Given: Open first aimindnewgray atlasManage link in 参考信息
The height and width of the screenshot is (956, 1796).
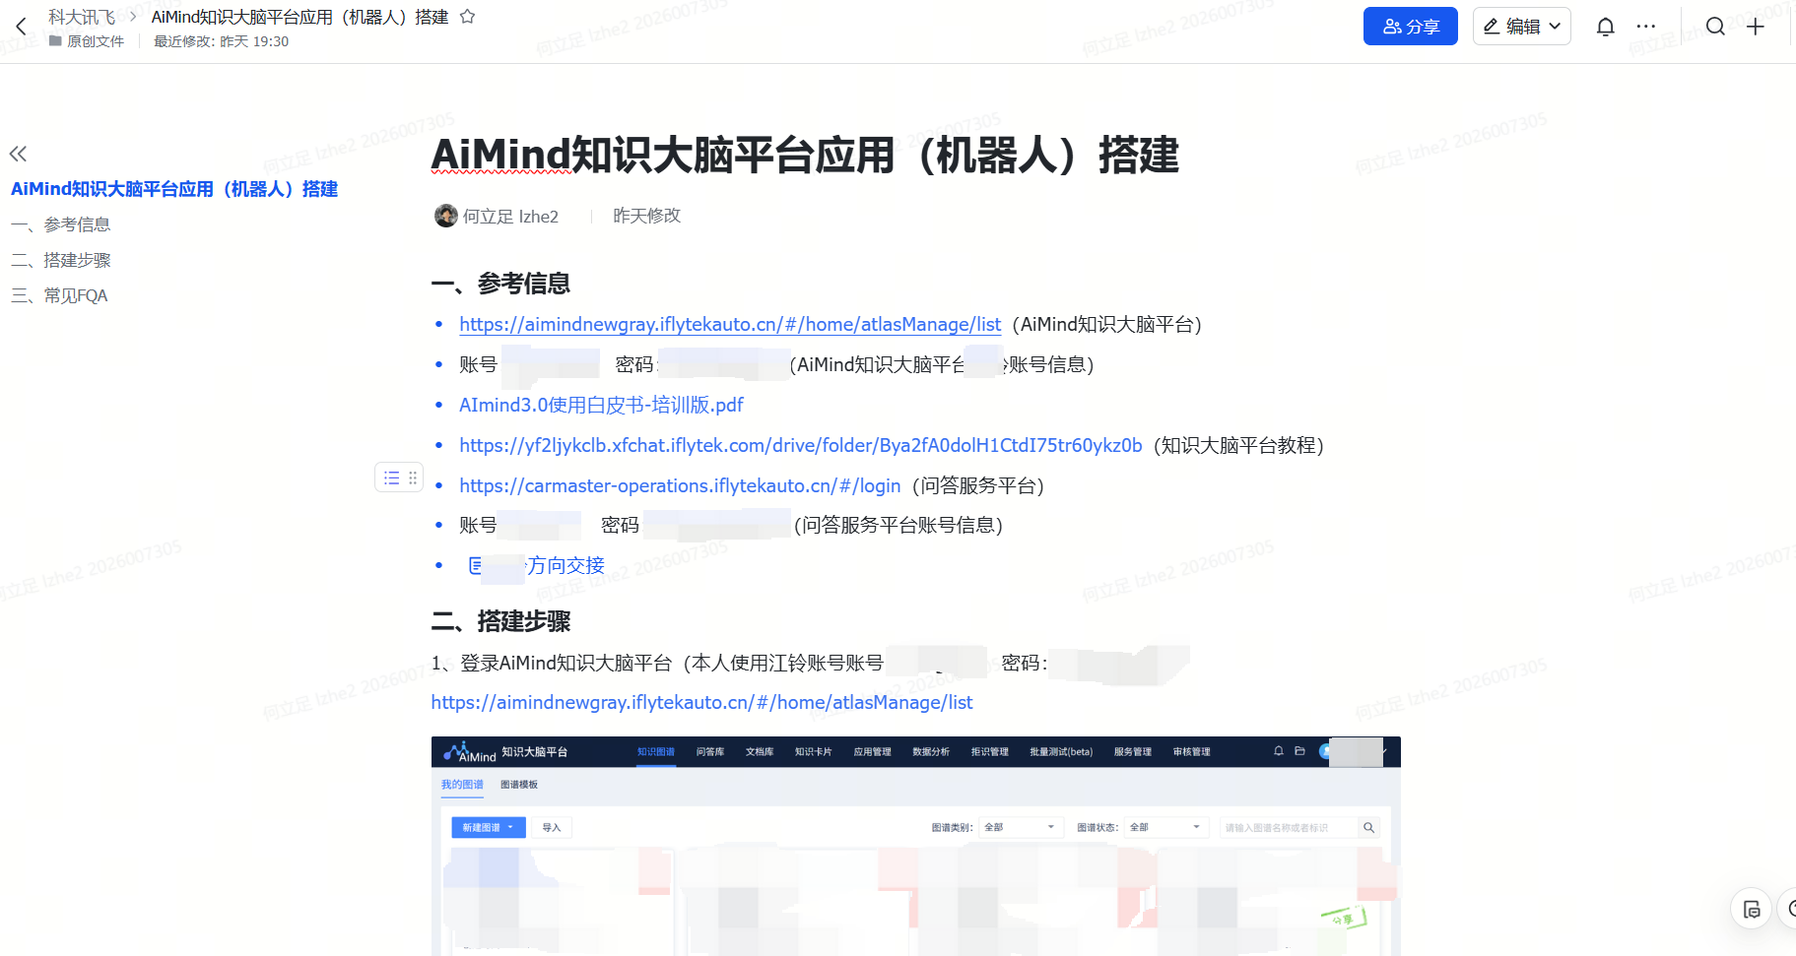Looking at the screenshot, I should 730,324.
